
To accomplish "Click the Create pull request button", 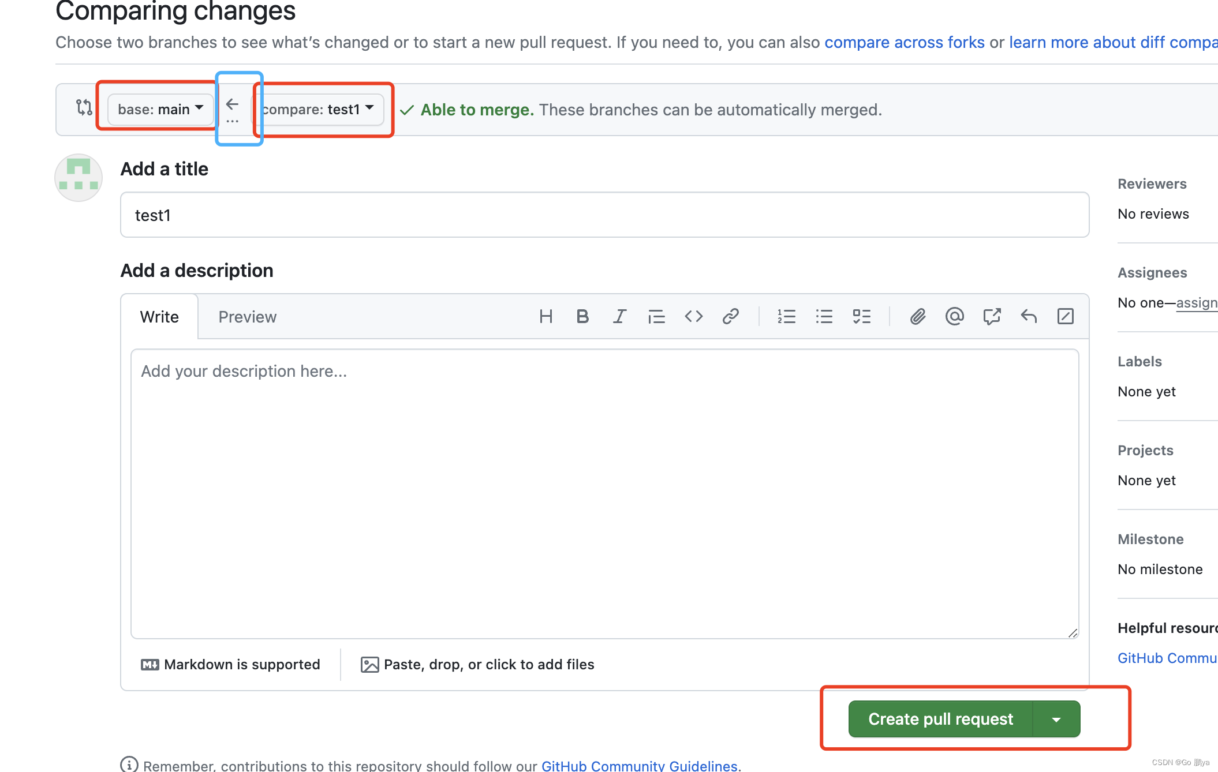I will [x=940, y=719].
